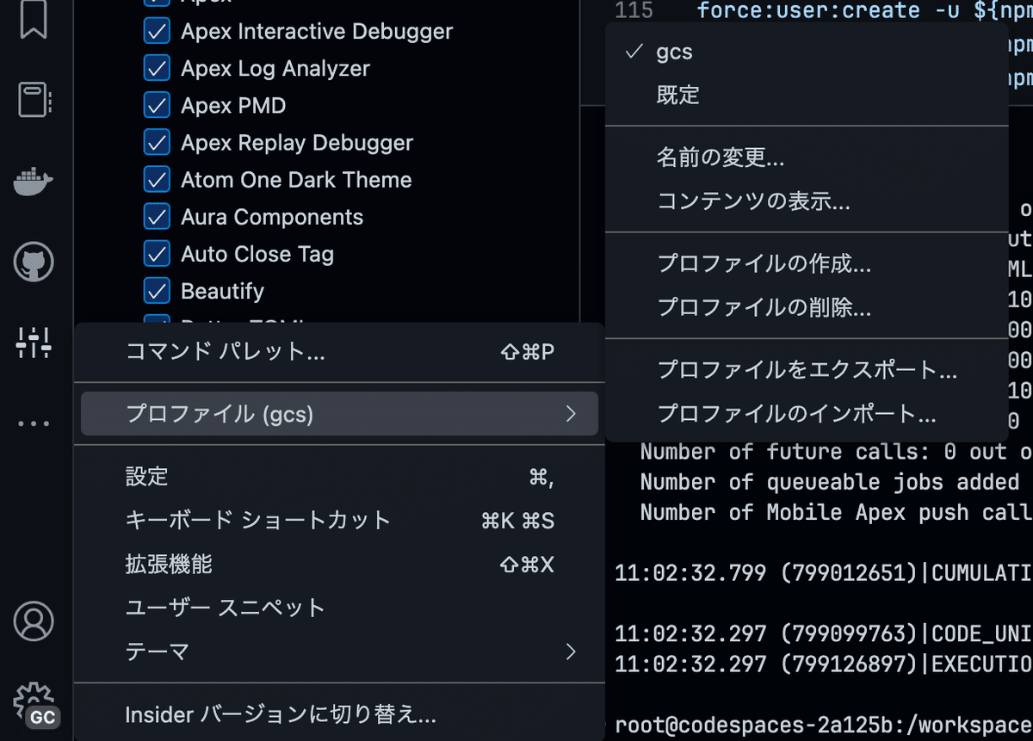Select プロファイルの削除... entry
This screenshot has width=1033, height=741.
coord(807,307)
